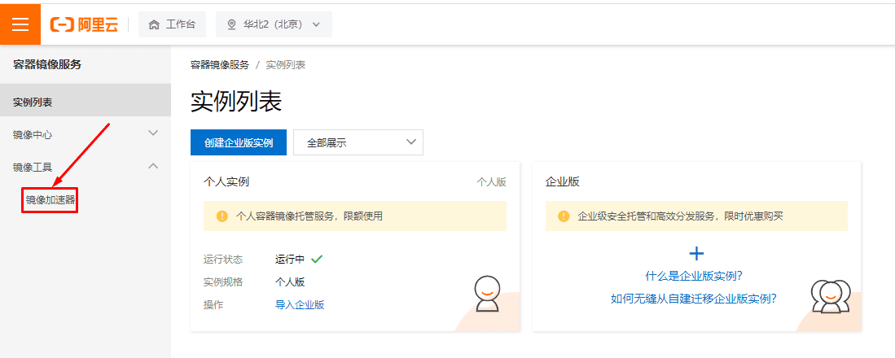The image size is (895, 358).
Task: Expand the 镜像中心 sidebar section
Action: 86,134
